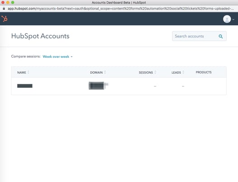
Task: Click the leads dash value in row
Action: [x=183, y=86]
